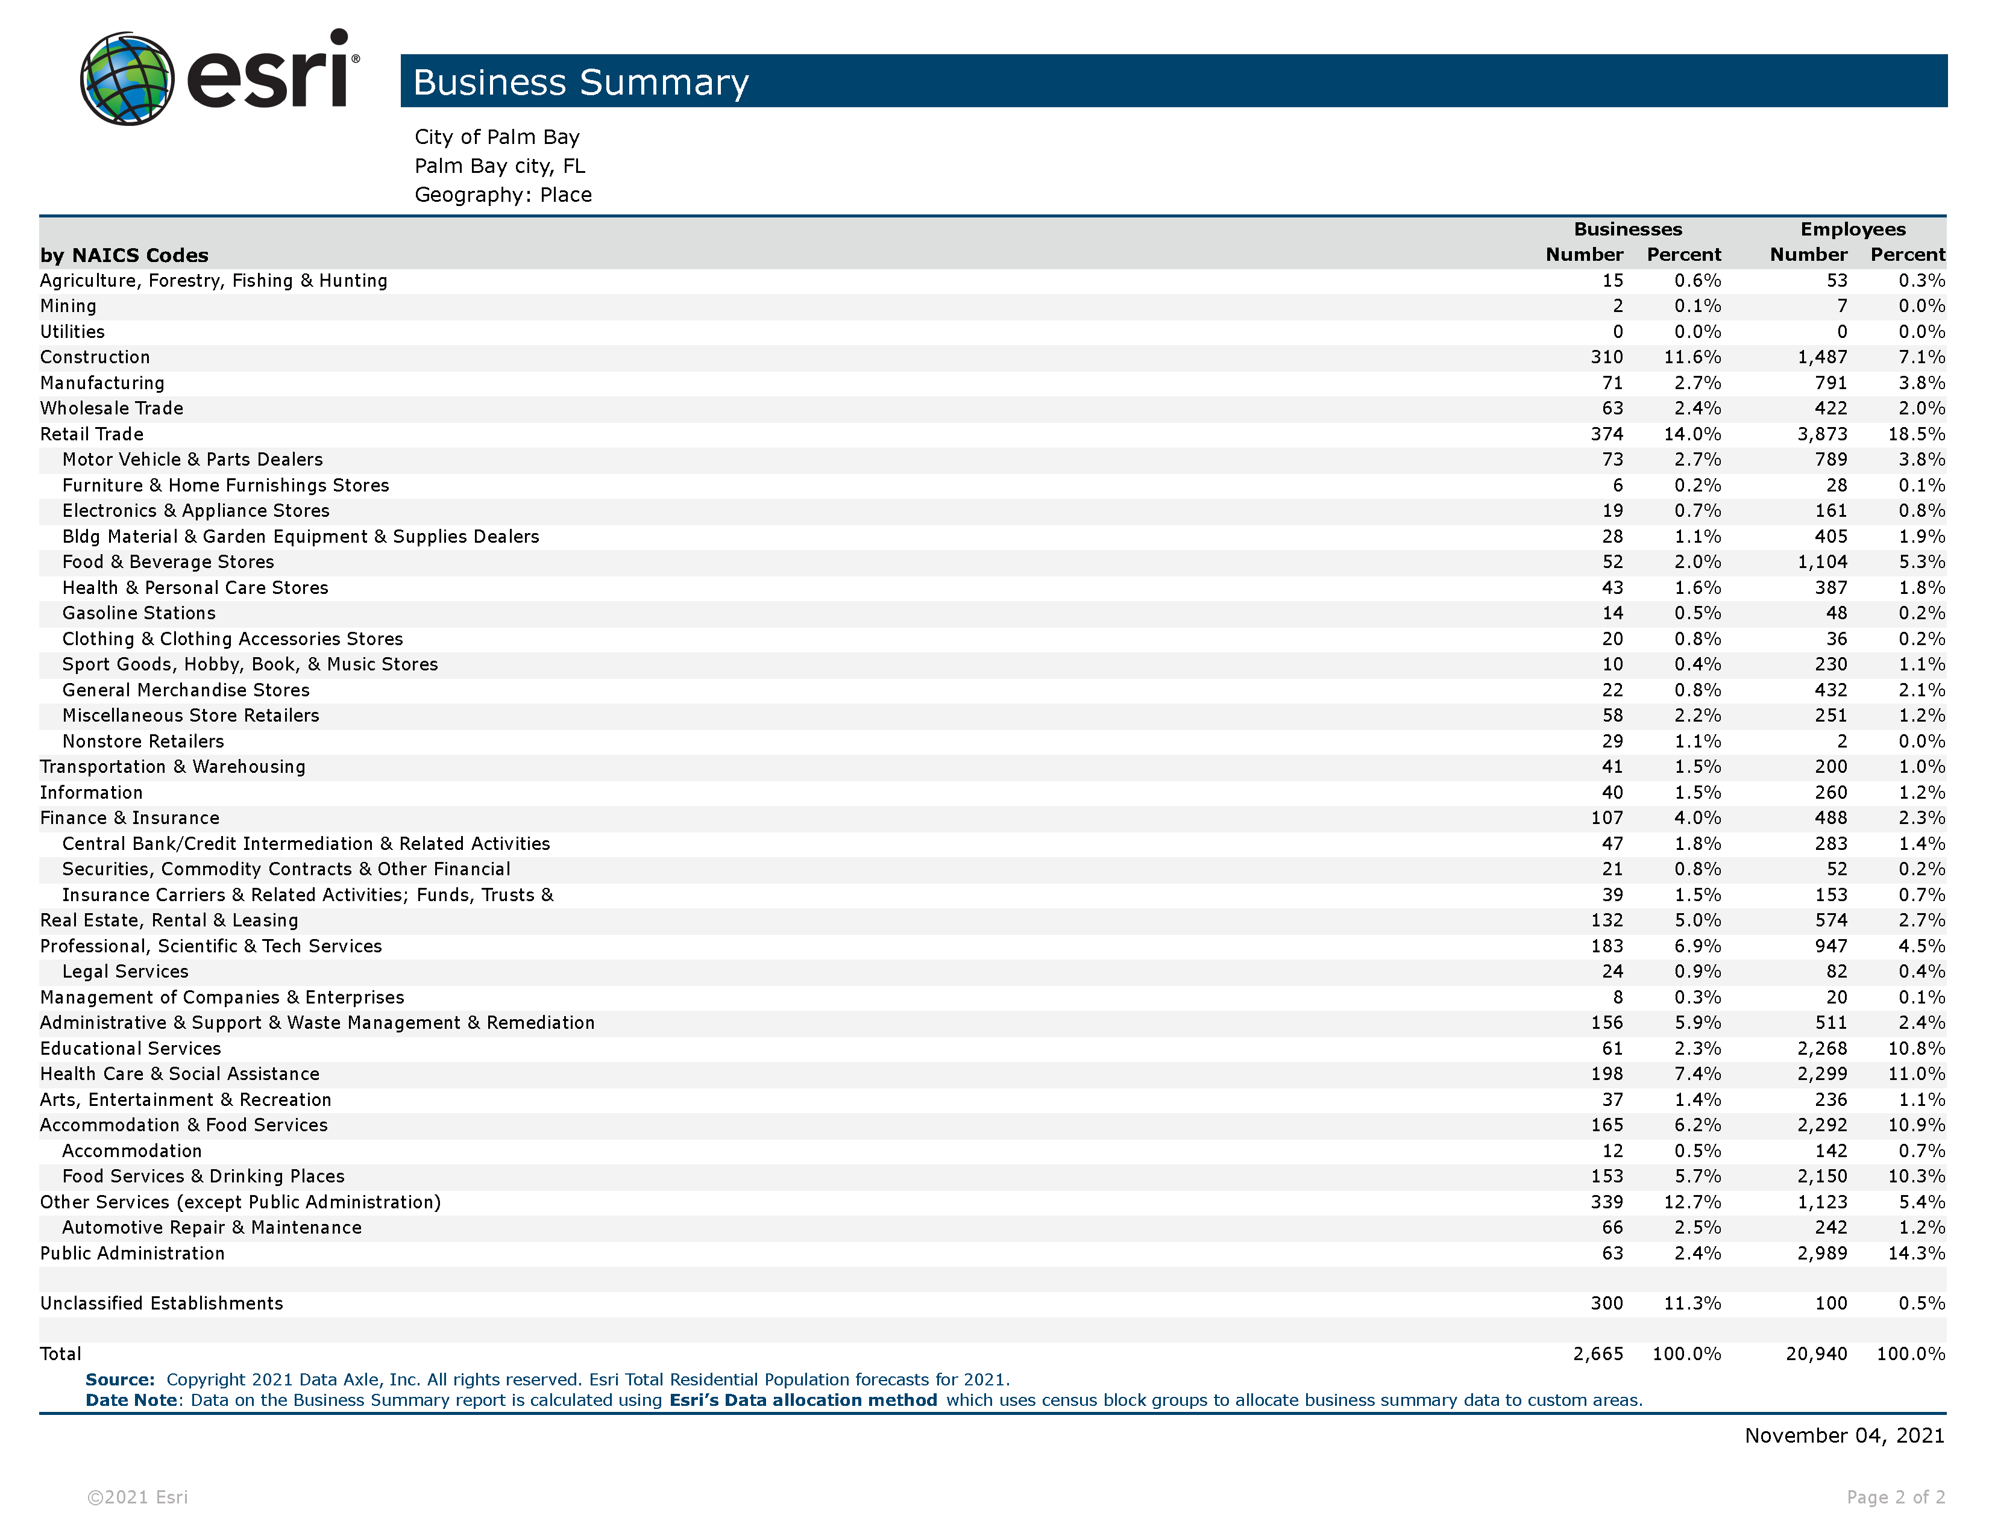Click the Legal Services subrow label
This screenshot has height=1536, width=1989.
[x=125, y=971]
